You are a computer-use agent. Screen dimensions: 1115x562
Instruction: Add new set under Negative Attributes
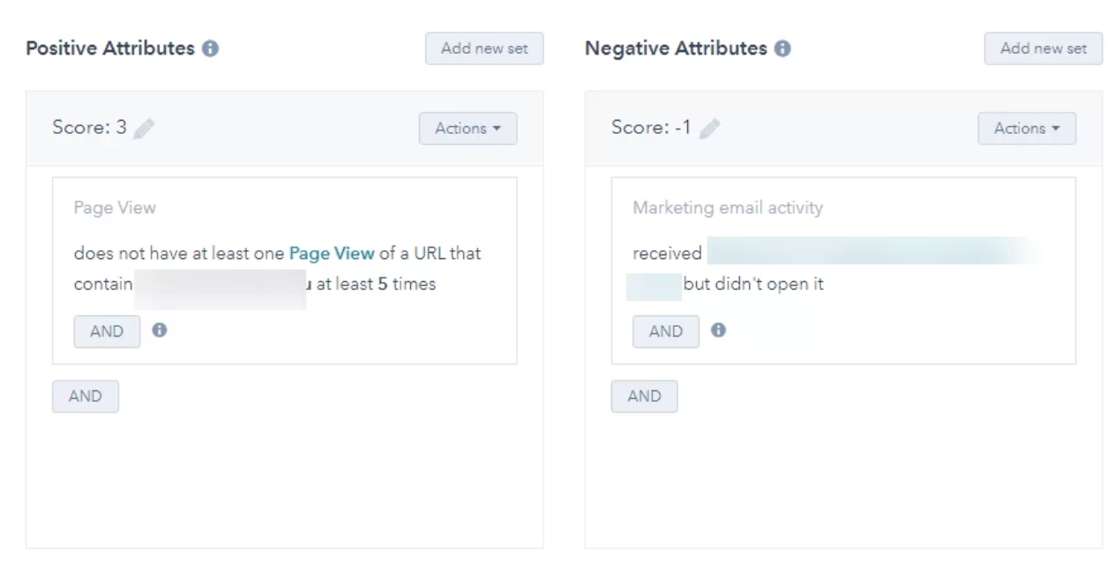coord(1044,48)
